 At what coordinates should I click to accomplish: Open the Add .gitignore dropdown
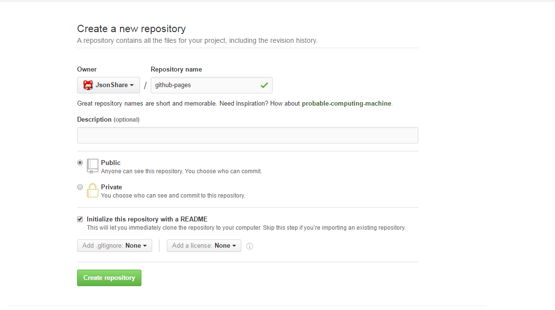[x=114, y=246]
